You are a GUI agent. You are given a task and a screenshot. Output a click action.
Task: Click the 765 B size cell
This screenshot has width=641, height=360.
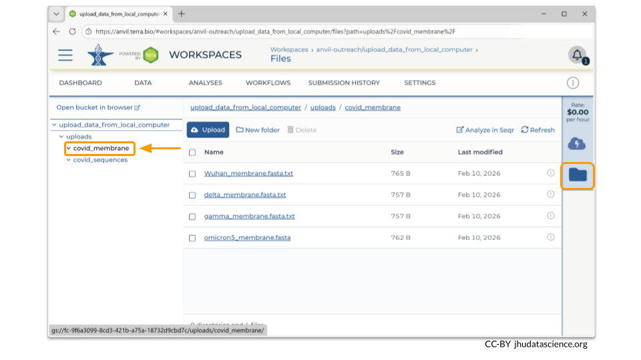[400, 173]
